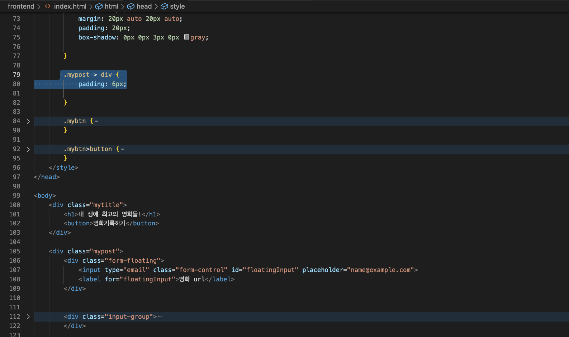
Task: Click line number 100 in gutter
Action: pyautogui.click(x=15, y=205)
